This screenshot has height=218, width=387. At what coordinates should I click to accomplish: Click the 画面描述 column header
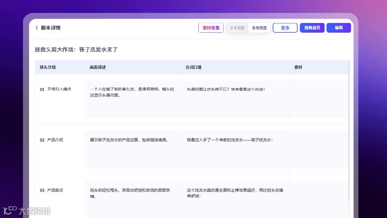(98, 67)
